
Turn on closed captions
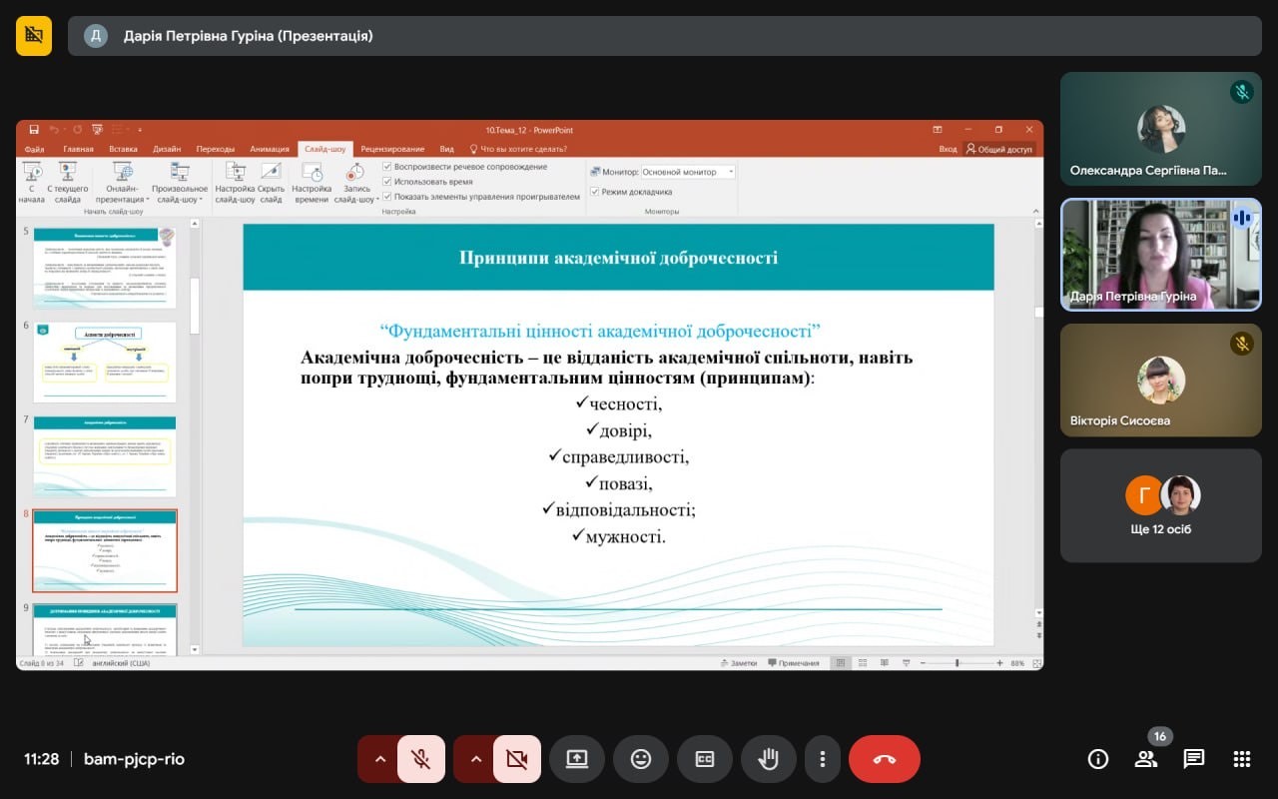(705, 759)
